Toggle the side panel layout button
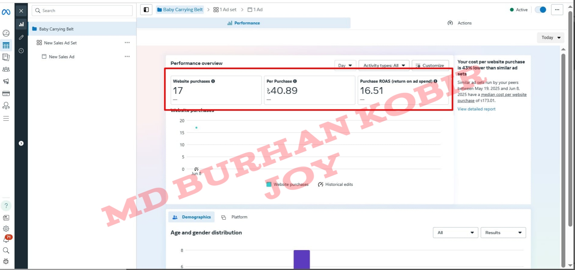Viewport: 575px width, 270px height. 146,10
